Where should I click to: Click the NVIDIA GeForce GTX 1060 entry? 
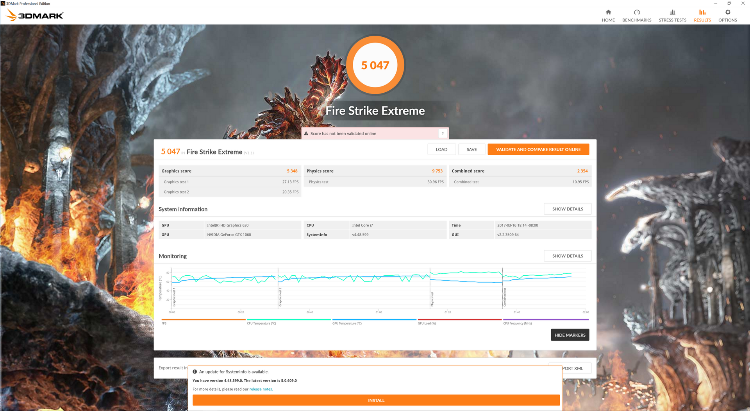229,235
